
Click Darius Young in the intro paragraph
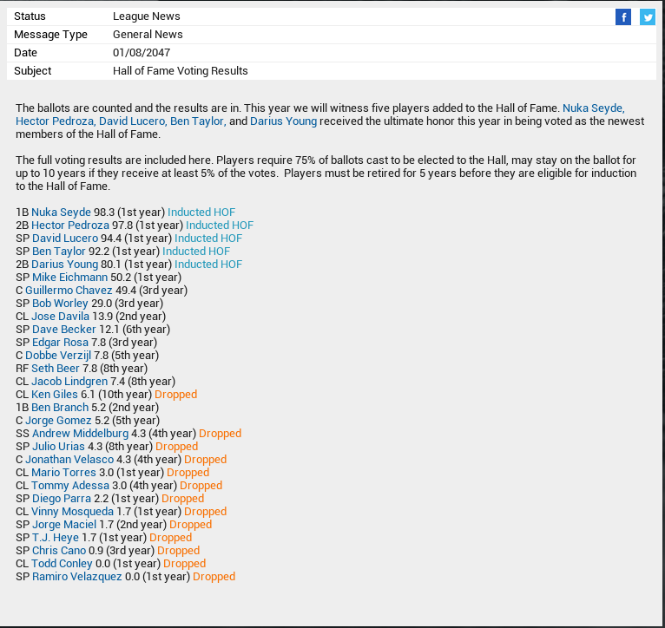[283, 121]
